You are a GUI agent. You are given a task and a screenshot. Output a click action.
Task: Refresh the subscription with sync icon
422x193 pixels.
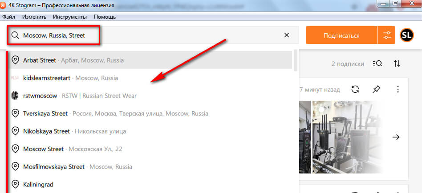(x=355, y=89)
